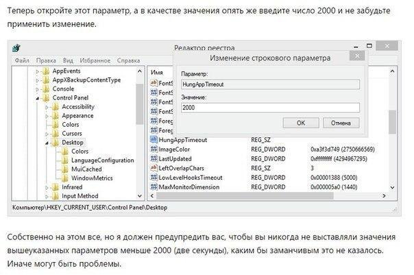This screenshot has width=414, height=275.
Task: Click the tree pane vertical scrollbar down arrow
Action: click(x=141, y=196)
